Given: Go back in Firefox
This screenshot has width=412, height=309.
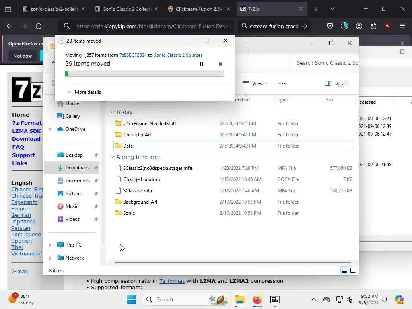Looking at the screenshot, I should 10,26.
